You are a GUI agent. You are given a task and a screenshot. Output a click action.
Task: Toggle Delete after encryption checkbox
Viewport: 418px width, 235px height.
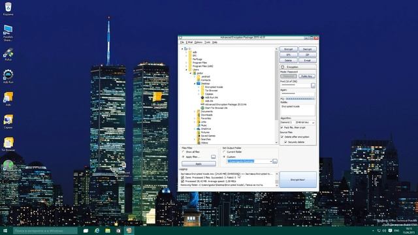(x=282, y=137)
